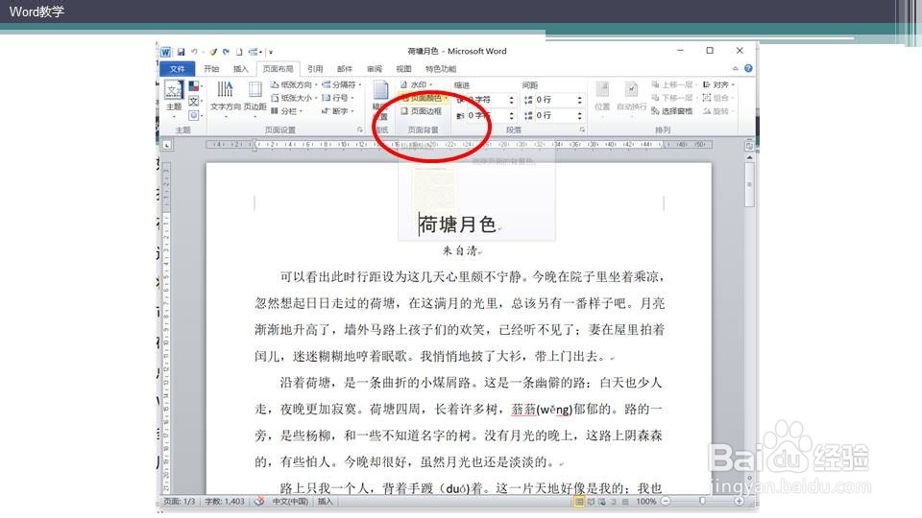Click the zoom slider handle
Image resolution: width=922 pixels, height=518 pixels.
coord(702,501)
